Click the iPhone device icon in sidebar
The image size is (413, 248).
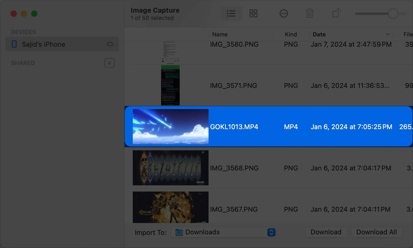[14, 44]
